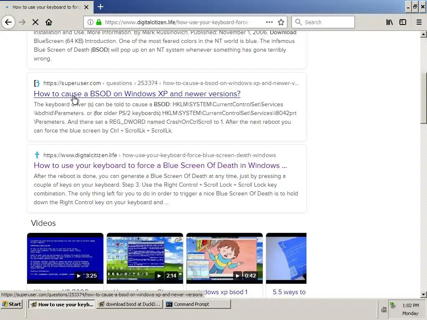Switch to Command Prompt in taskbar
The height and width of the screenshot is (320, 427).
coord(197,304)
